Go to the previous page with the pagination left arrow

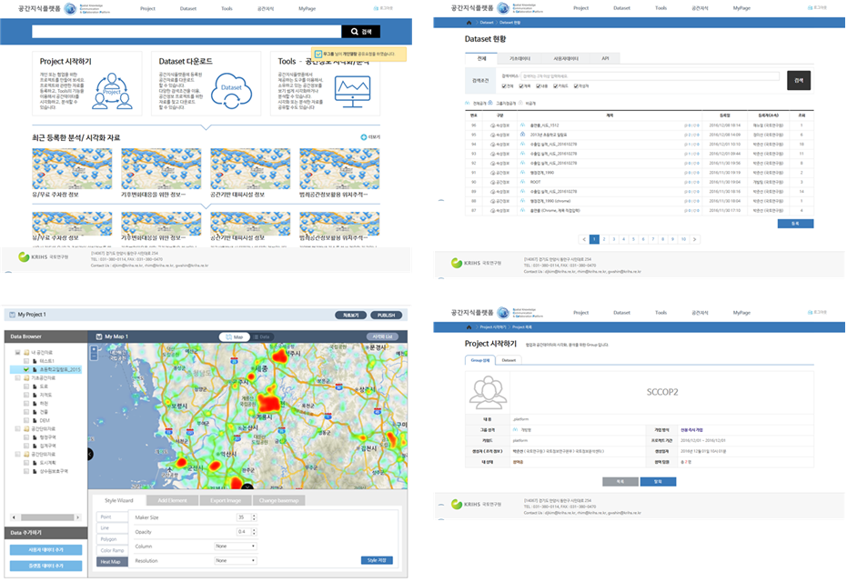coord(584,239)
